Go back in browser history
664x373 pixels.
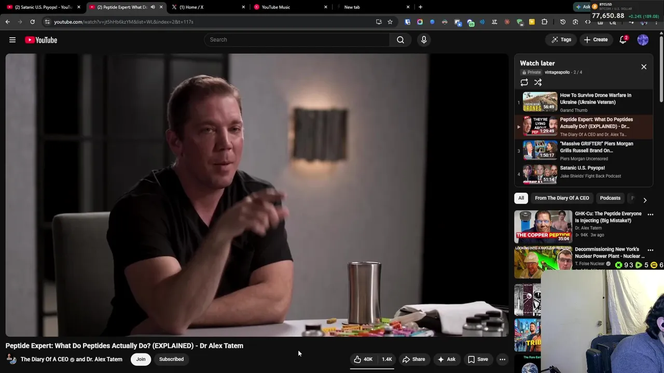click(x=7, y=22)
